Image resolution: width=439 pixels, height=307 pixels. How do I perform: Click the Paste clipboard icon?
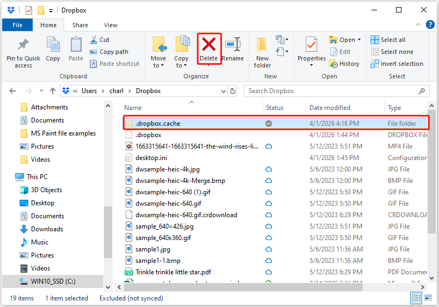pyautogui.click(x=76, y=45)
